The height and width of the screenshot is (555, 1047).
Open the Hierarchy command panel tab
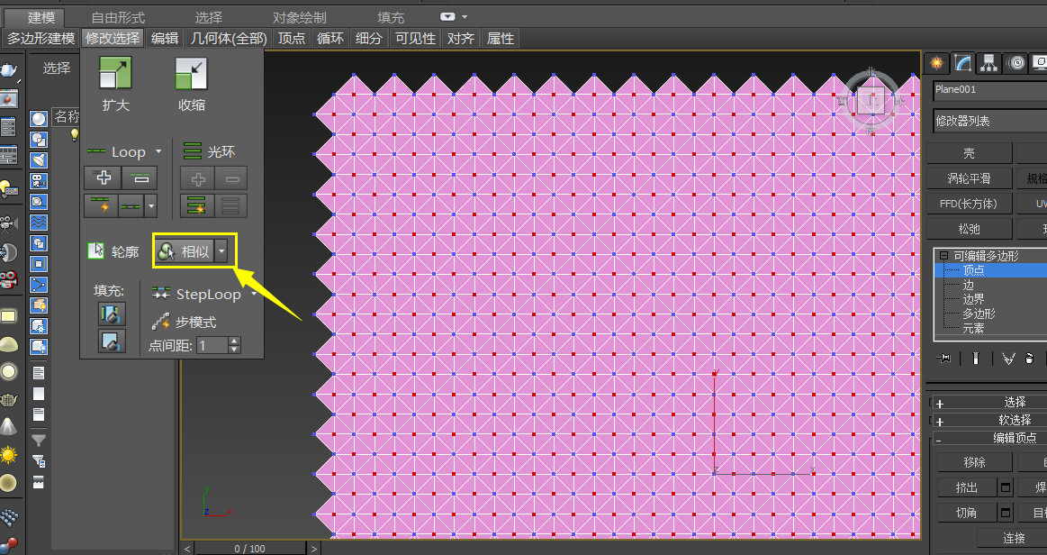click(988, 63)
